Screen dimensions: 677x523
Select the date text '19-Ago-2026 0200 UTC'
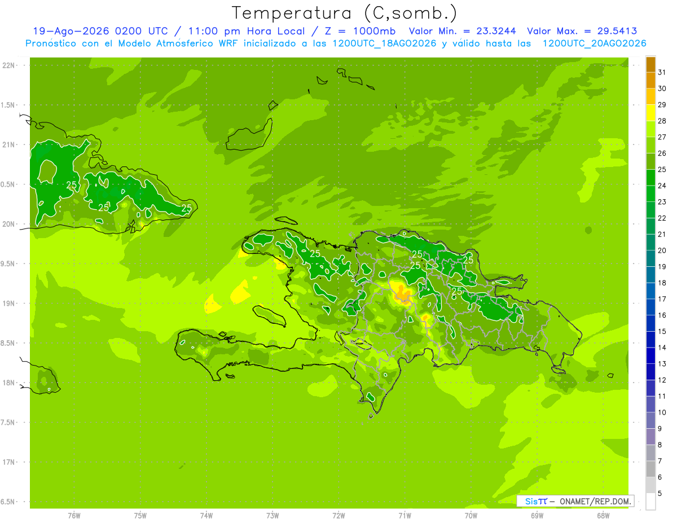(x=100, y=31)
